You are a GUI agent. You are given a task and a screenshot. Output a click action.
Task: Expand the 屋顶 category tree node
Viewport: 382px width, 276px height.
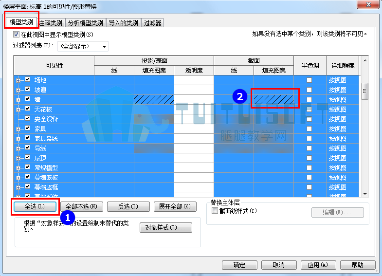click(x=18, y=158)
